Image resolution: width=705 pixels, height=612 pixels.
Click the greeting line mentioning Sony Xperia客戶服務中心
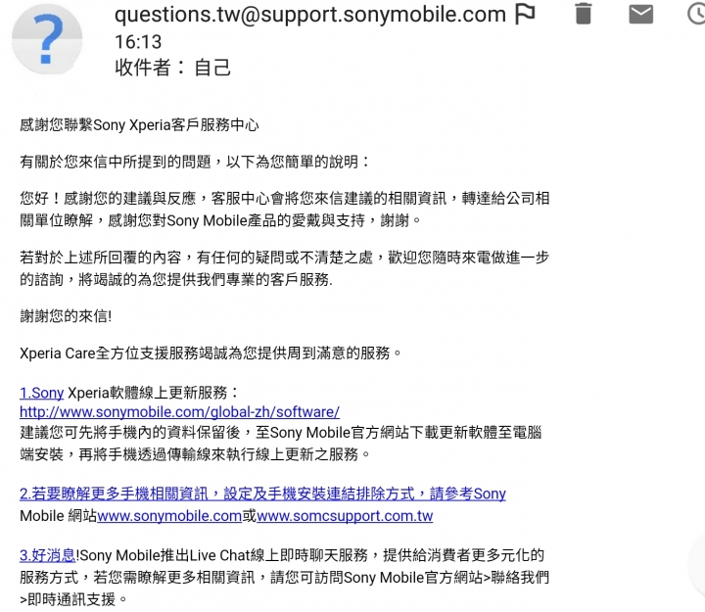pyautogui.click(x=139, y=124)
